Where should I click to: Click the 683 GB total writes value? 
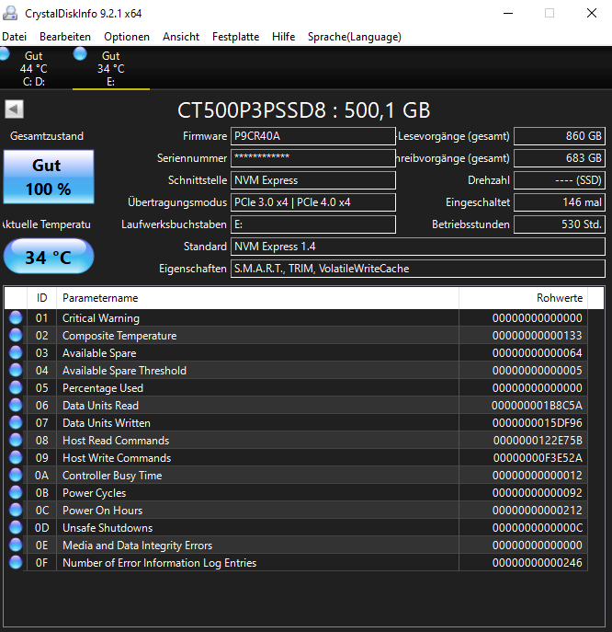(x=560, y=158)
